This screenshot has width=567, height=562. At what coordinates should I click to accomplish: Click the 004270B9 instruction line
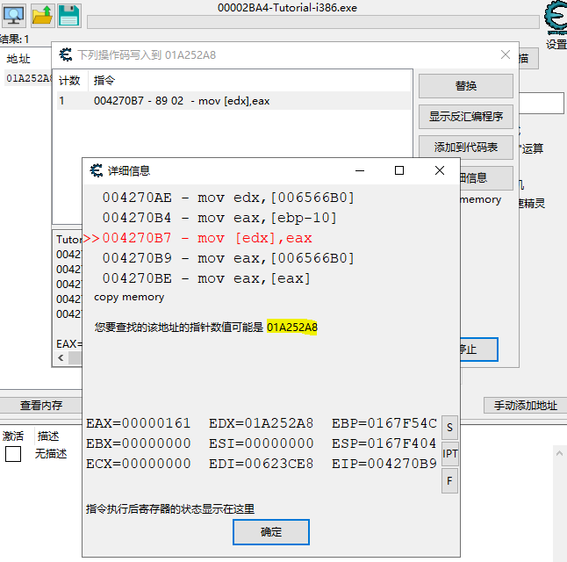click(228, 258)
